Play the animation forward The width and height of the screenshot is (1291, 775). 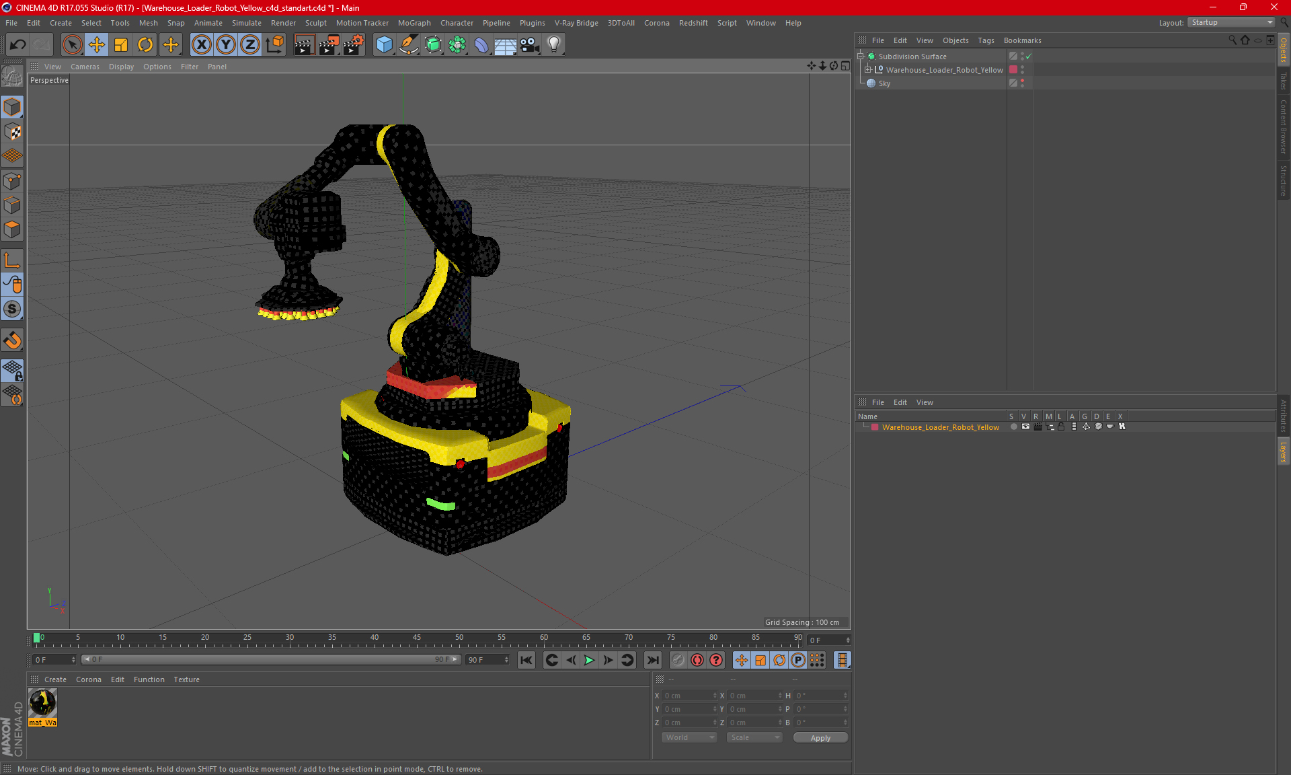[589, 660]
